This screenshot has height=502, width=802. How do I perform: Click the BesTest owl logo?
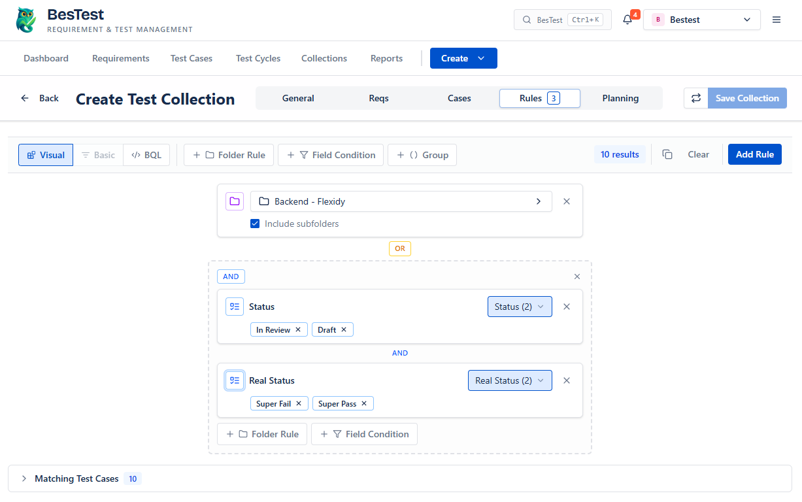pos(26,20)
